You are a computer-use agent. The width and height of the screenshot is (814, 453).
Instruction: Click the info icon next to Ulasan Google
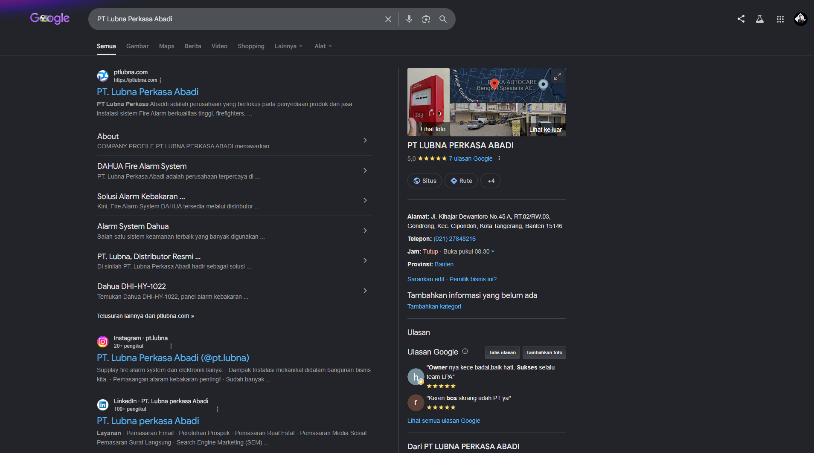[465, 352]
